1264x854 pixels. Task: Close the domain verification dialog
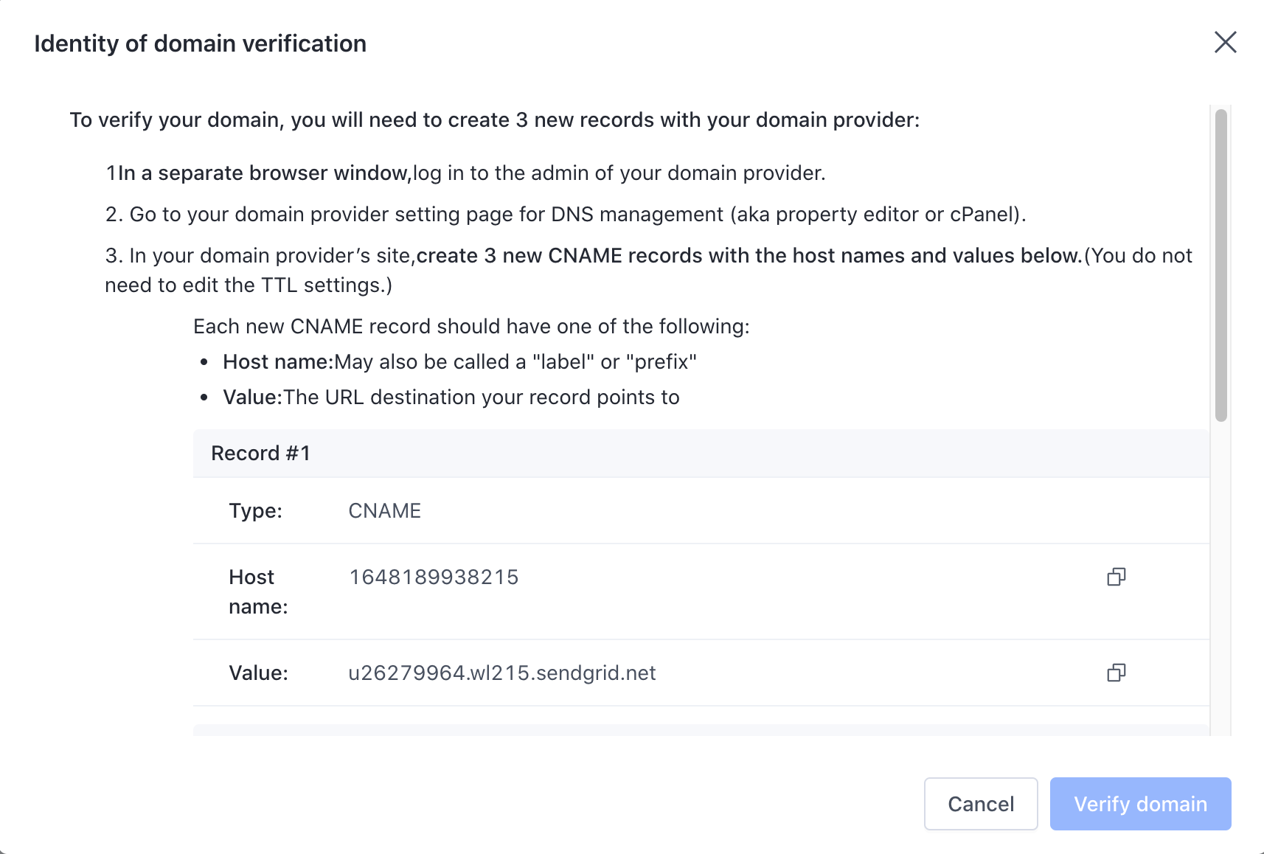point(1225,43)
